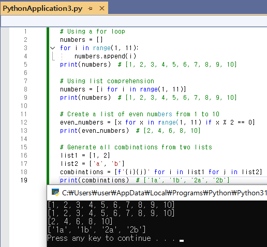Viewport: 267px width, 247px height.
Task: Click the even_numbers list comprehension line
Action: pos(157,122)
